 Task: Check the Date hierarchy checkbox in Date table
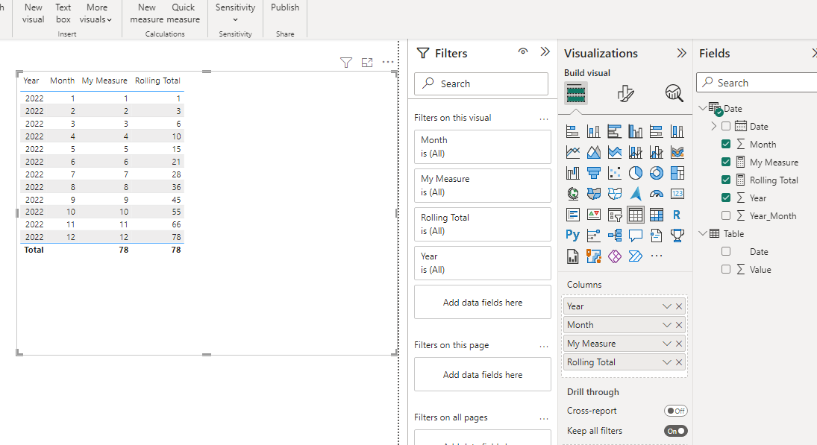pyautogui.click(x=726, y=127)
